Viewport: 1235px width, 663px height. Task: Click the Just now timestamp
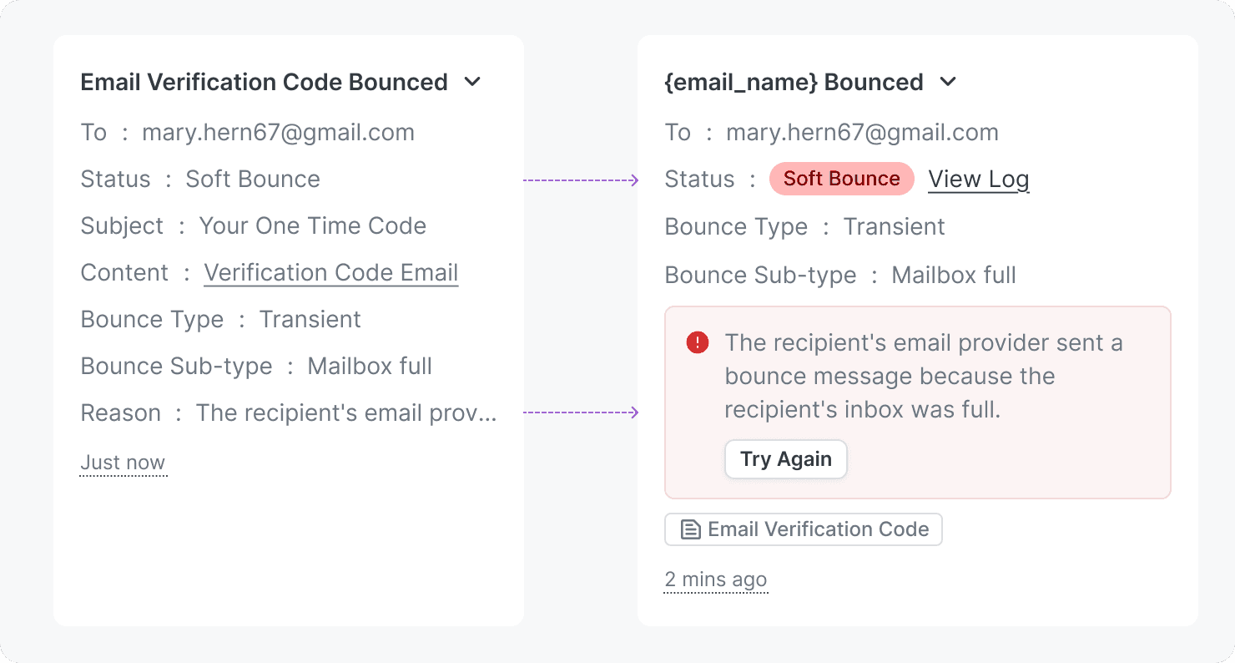(123, 463)
